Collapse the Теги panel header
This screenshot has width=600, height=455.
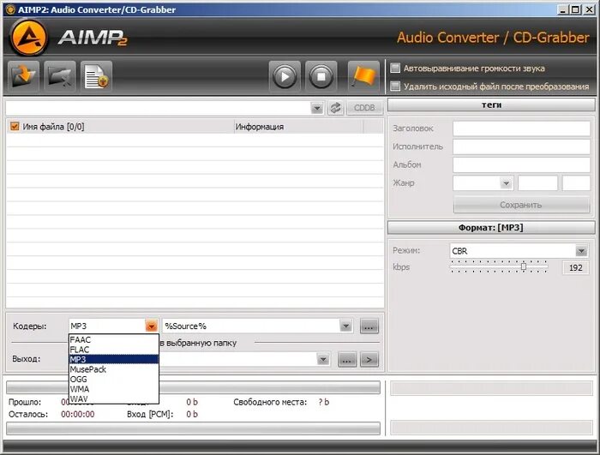[491, 105]
